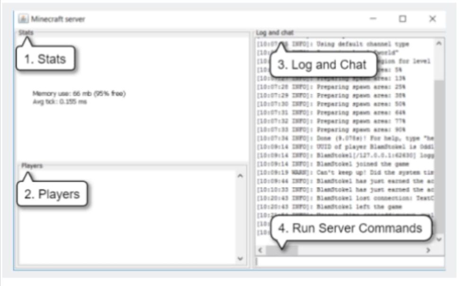This screenshot has height=286, width=464.
Task: Click the "Using default channel type" log line
Action: pyautogui.click(x=332, y=44)
